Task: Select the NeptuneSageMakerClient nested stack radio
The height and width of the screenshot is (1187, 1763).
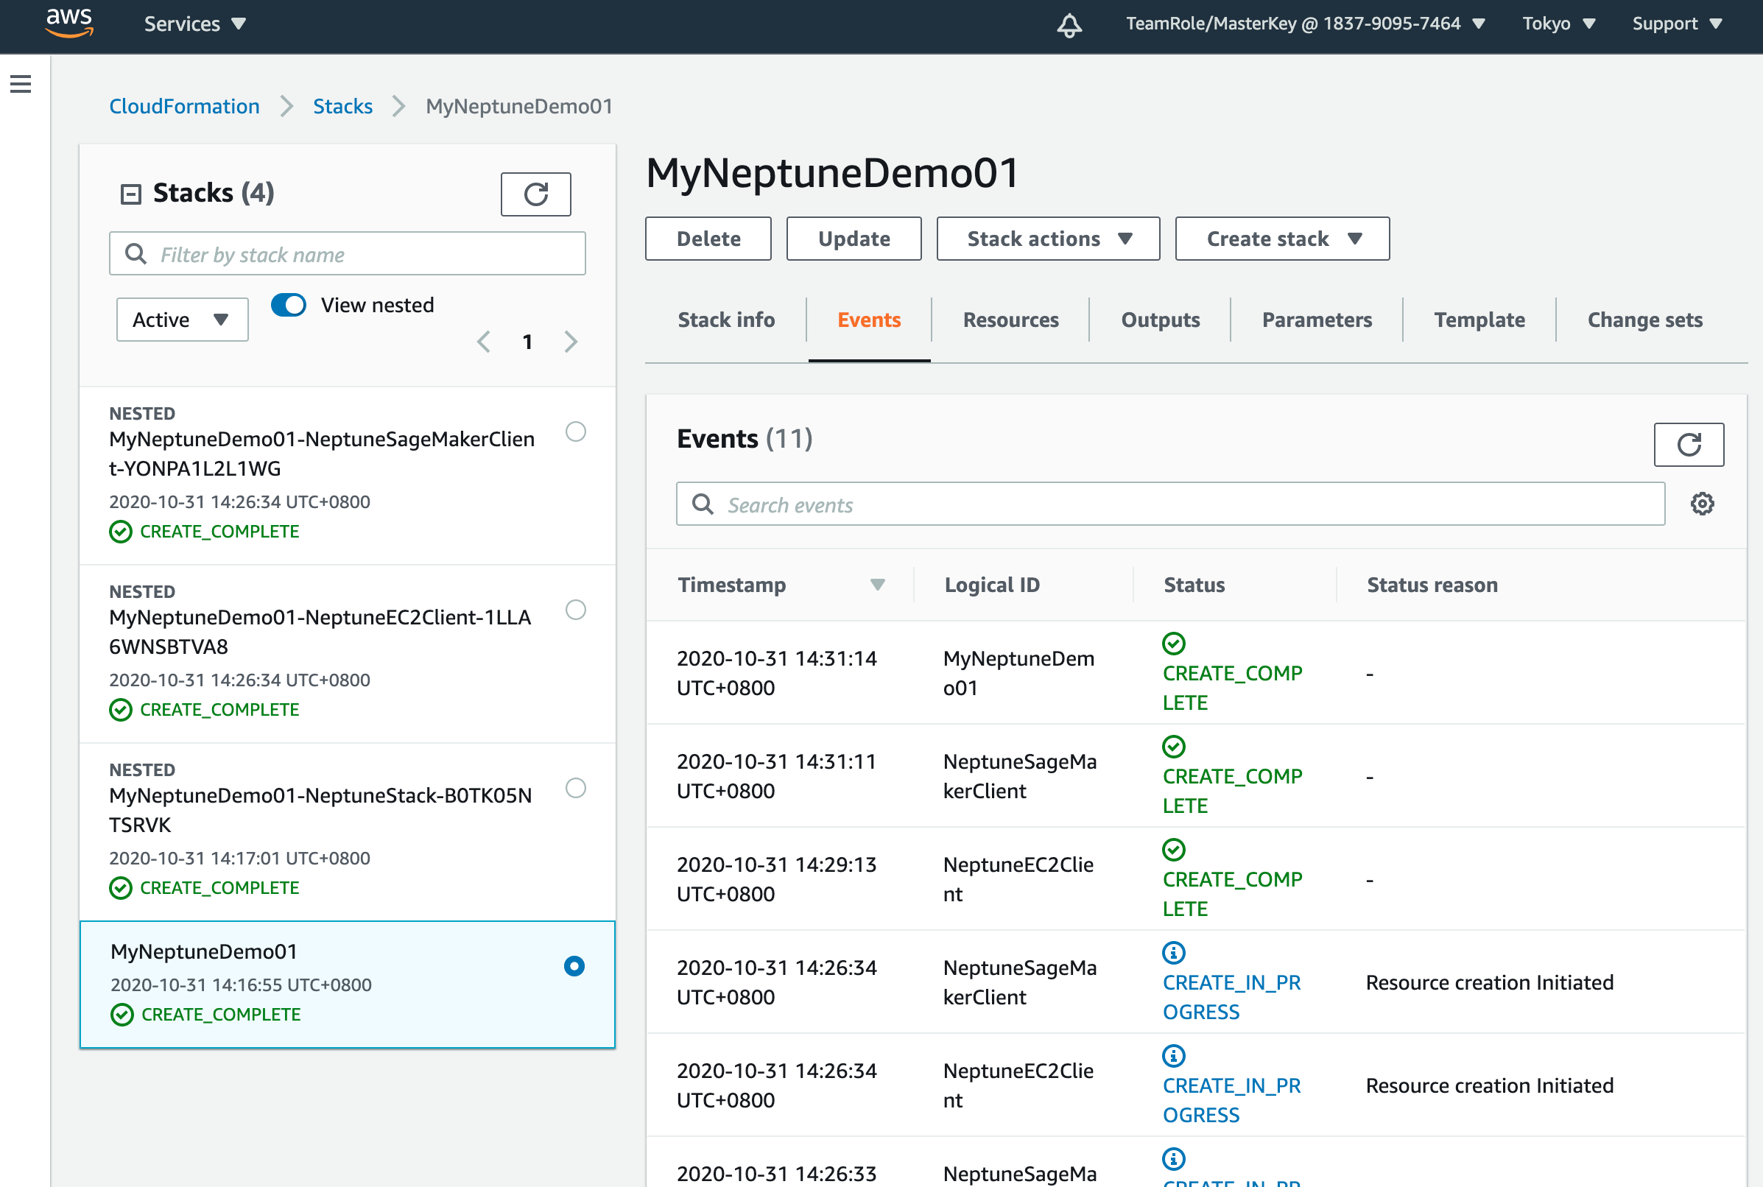Action: click(x=575, y=432)
